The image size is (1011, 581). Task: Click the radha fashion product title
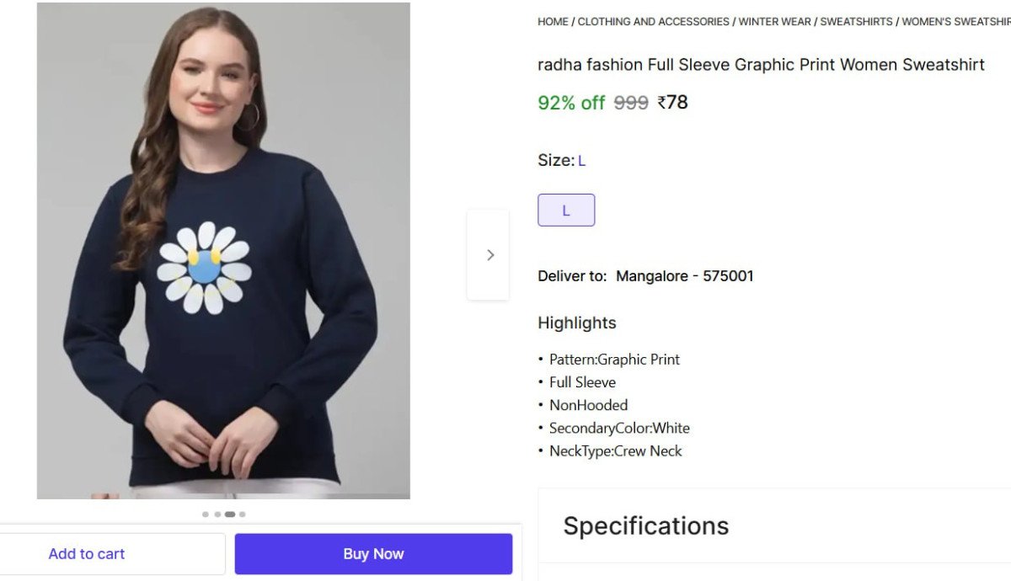(x=761, y=65)
